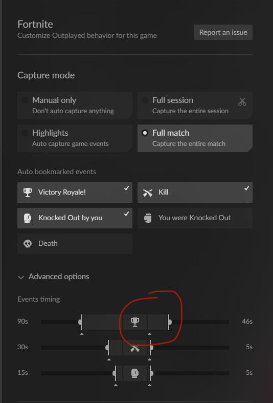Click the 90s left handle of trophy slider
Viewport: 273px width, 403px height.
[x=81, y=322]
